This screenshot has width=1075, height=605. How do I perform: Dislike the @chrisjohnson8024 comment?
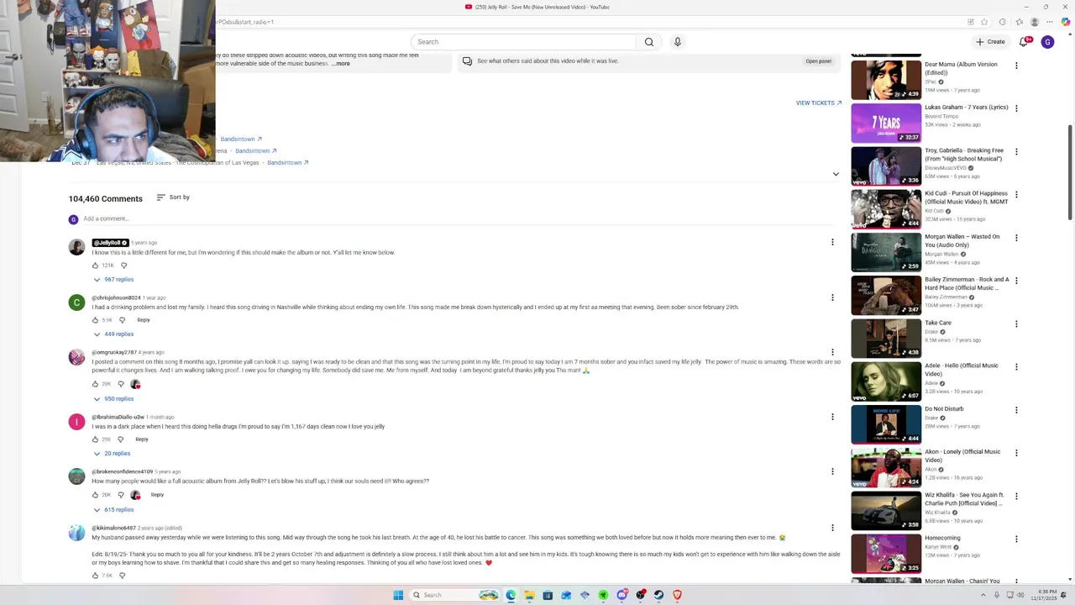pos(122,320)
